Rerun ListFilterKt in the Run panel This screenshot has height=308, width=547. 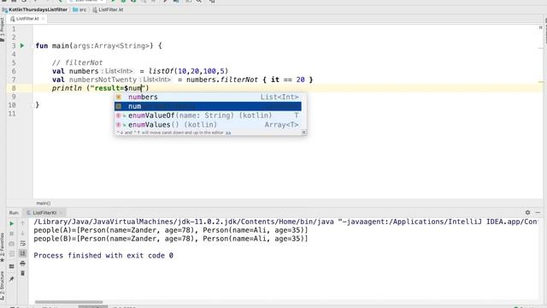pyautogui.click(x=11, y=223)
